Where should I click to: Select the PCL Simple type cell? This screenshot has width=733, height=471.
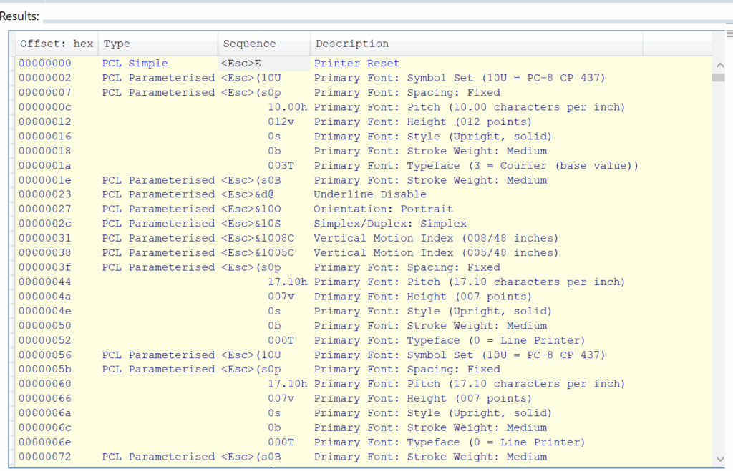[x=135, y=64]
